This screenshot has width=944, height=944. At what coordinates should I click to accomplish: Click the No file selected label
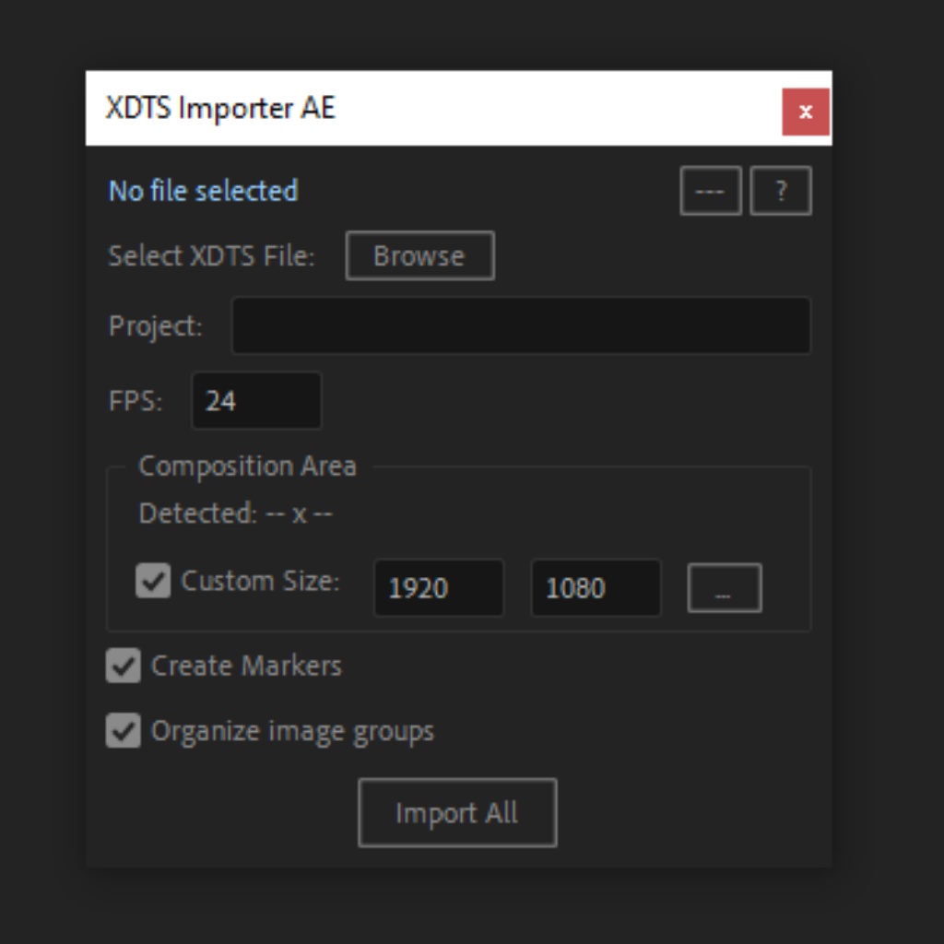coord(203,191)
